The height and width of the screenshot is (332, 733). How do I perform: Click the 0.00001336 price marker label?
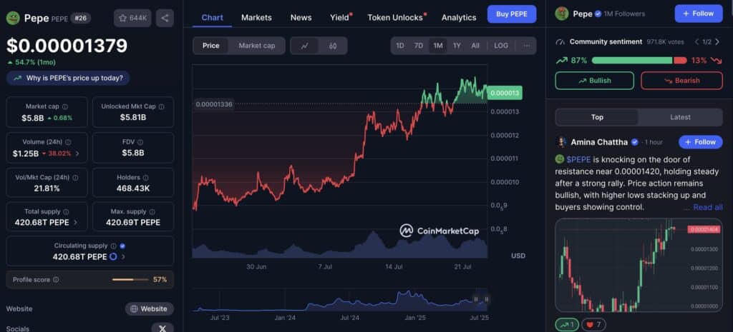click(x=213, y=104)
